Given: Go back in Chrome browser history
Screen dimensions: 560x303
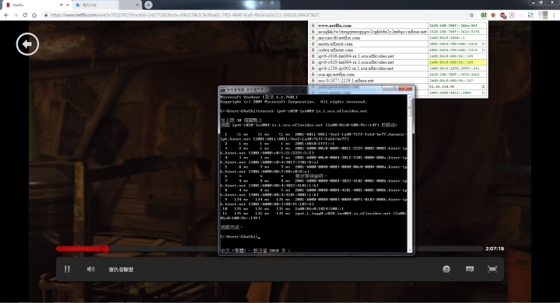Looking at the screenshot, I should (x=6, y=15).
